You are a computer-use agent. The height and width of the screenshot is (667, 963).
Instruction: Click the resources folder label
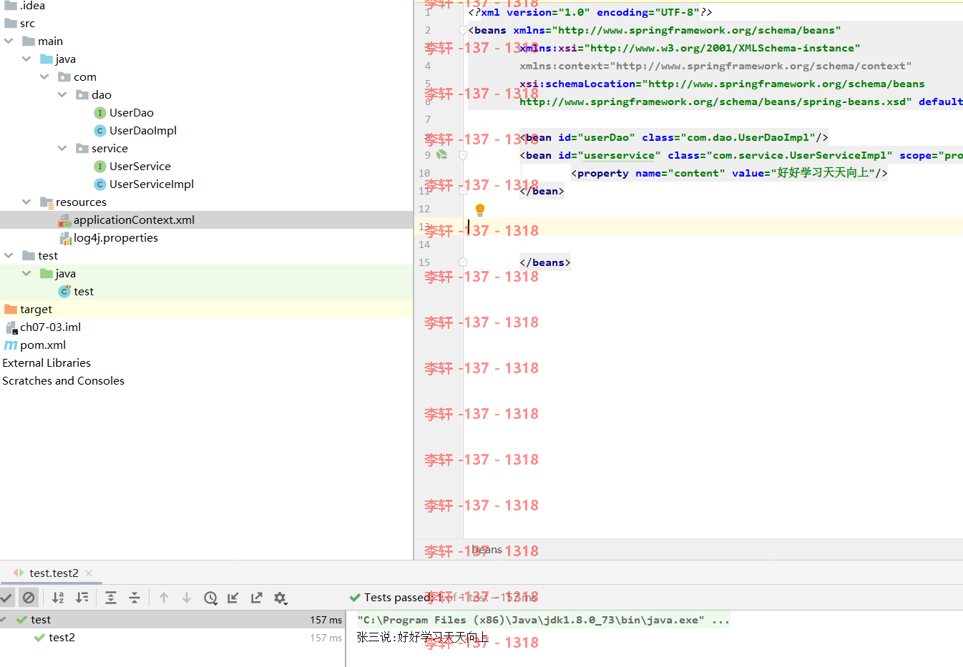[x=81, y=202]
